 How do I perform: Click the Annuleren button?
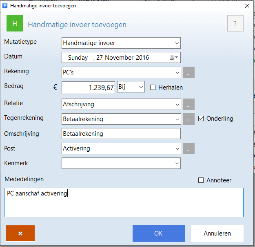click(x=217, y=234)
